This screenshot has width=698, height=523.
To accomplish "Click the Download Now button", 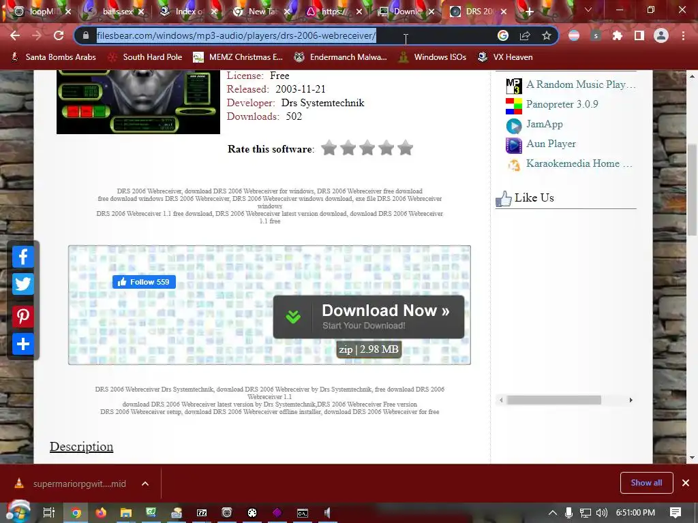I will [x=369, y=317].
